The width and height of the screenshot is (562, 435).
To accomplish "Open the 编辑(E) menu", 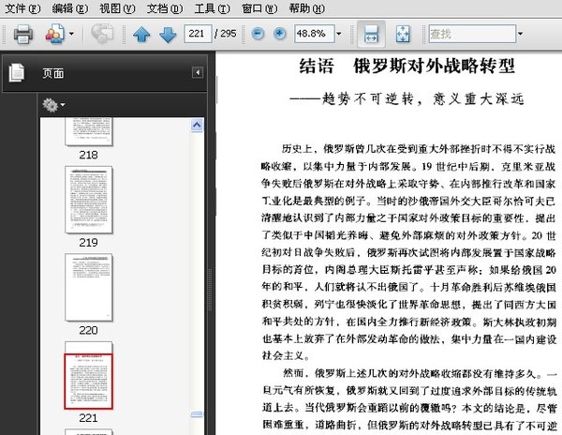I will click(70, 8).
